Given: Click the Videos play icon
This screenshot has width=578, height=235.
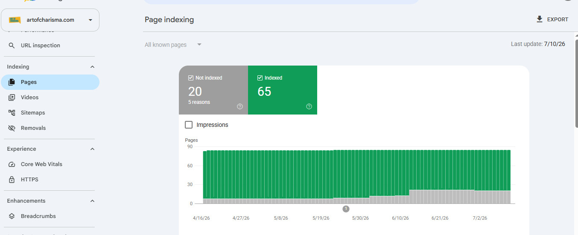Looking at the screenshot, I should (12, 97).
